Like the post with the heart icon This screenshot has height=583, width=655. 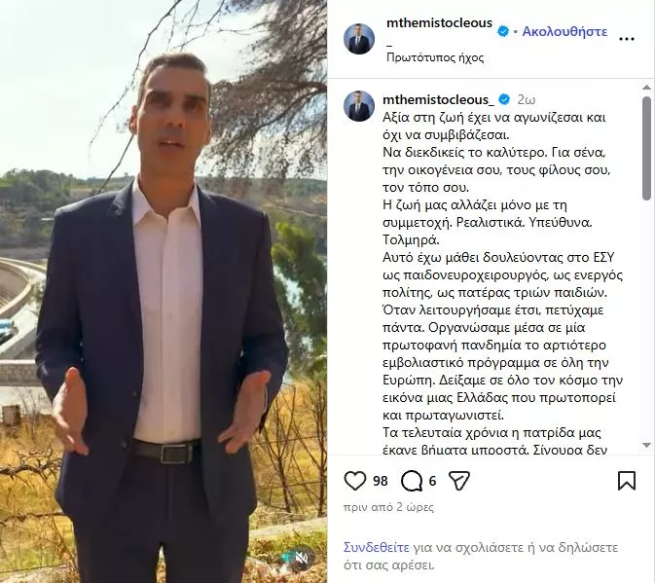point(355,480)
